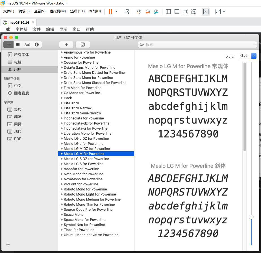Viewport: 261px width, 253px height.
Task: Pause the virtual machine
Action: click(x=110, y=12)
